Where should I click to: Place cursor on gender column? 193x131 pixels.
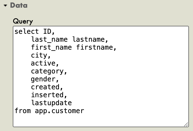click(x=43, y=79)
